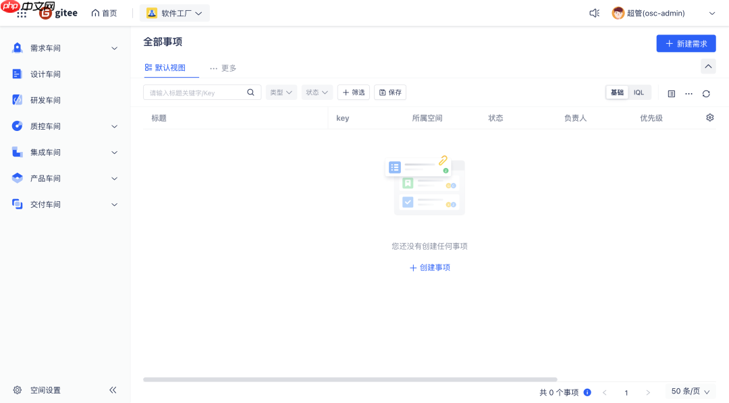
Task: Click the 新建需求 button
Action: (686, 43)
